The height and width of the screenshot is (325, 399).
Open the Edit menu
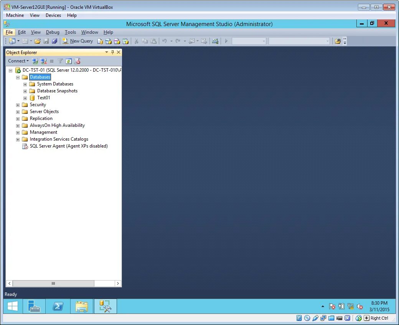click(x=21, y=32)
